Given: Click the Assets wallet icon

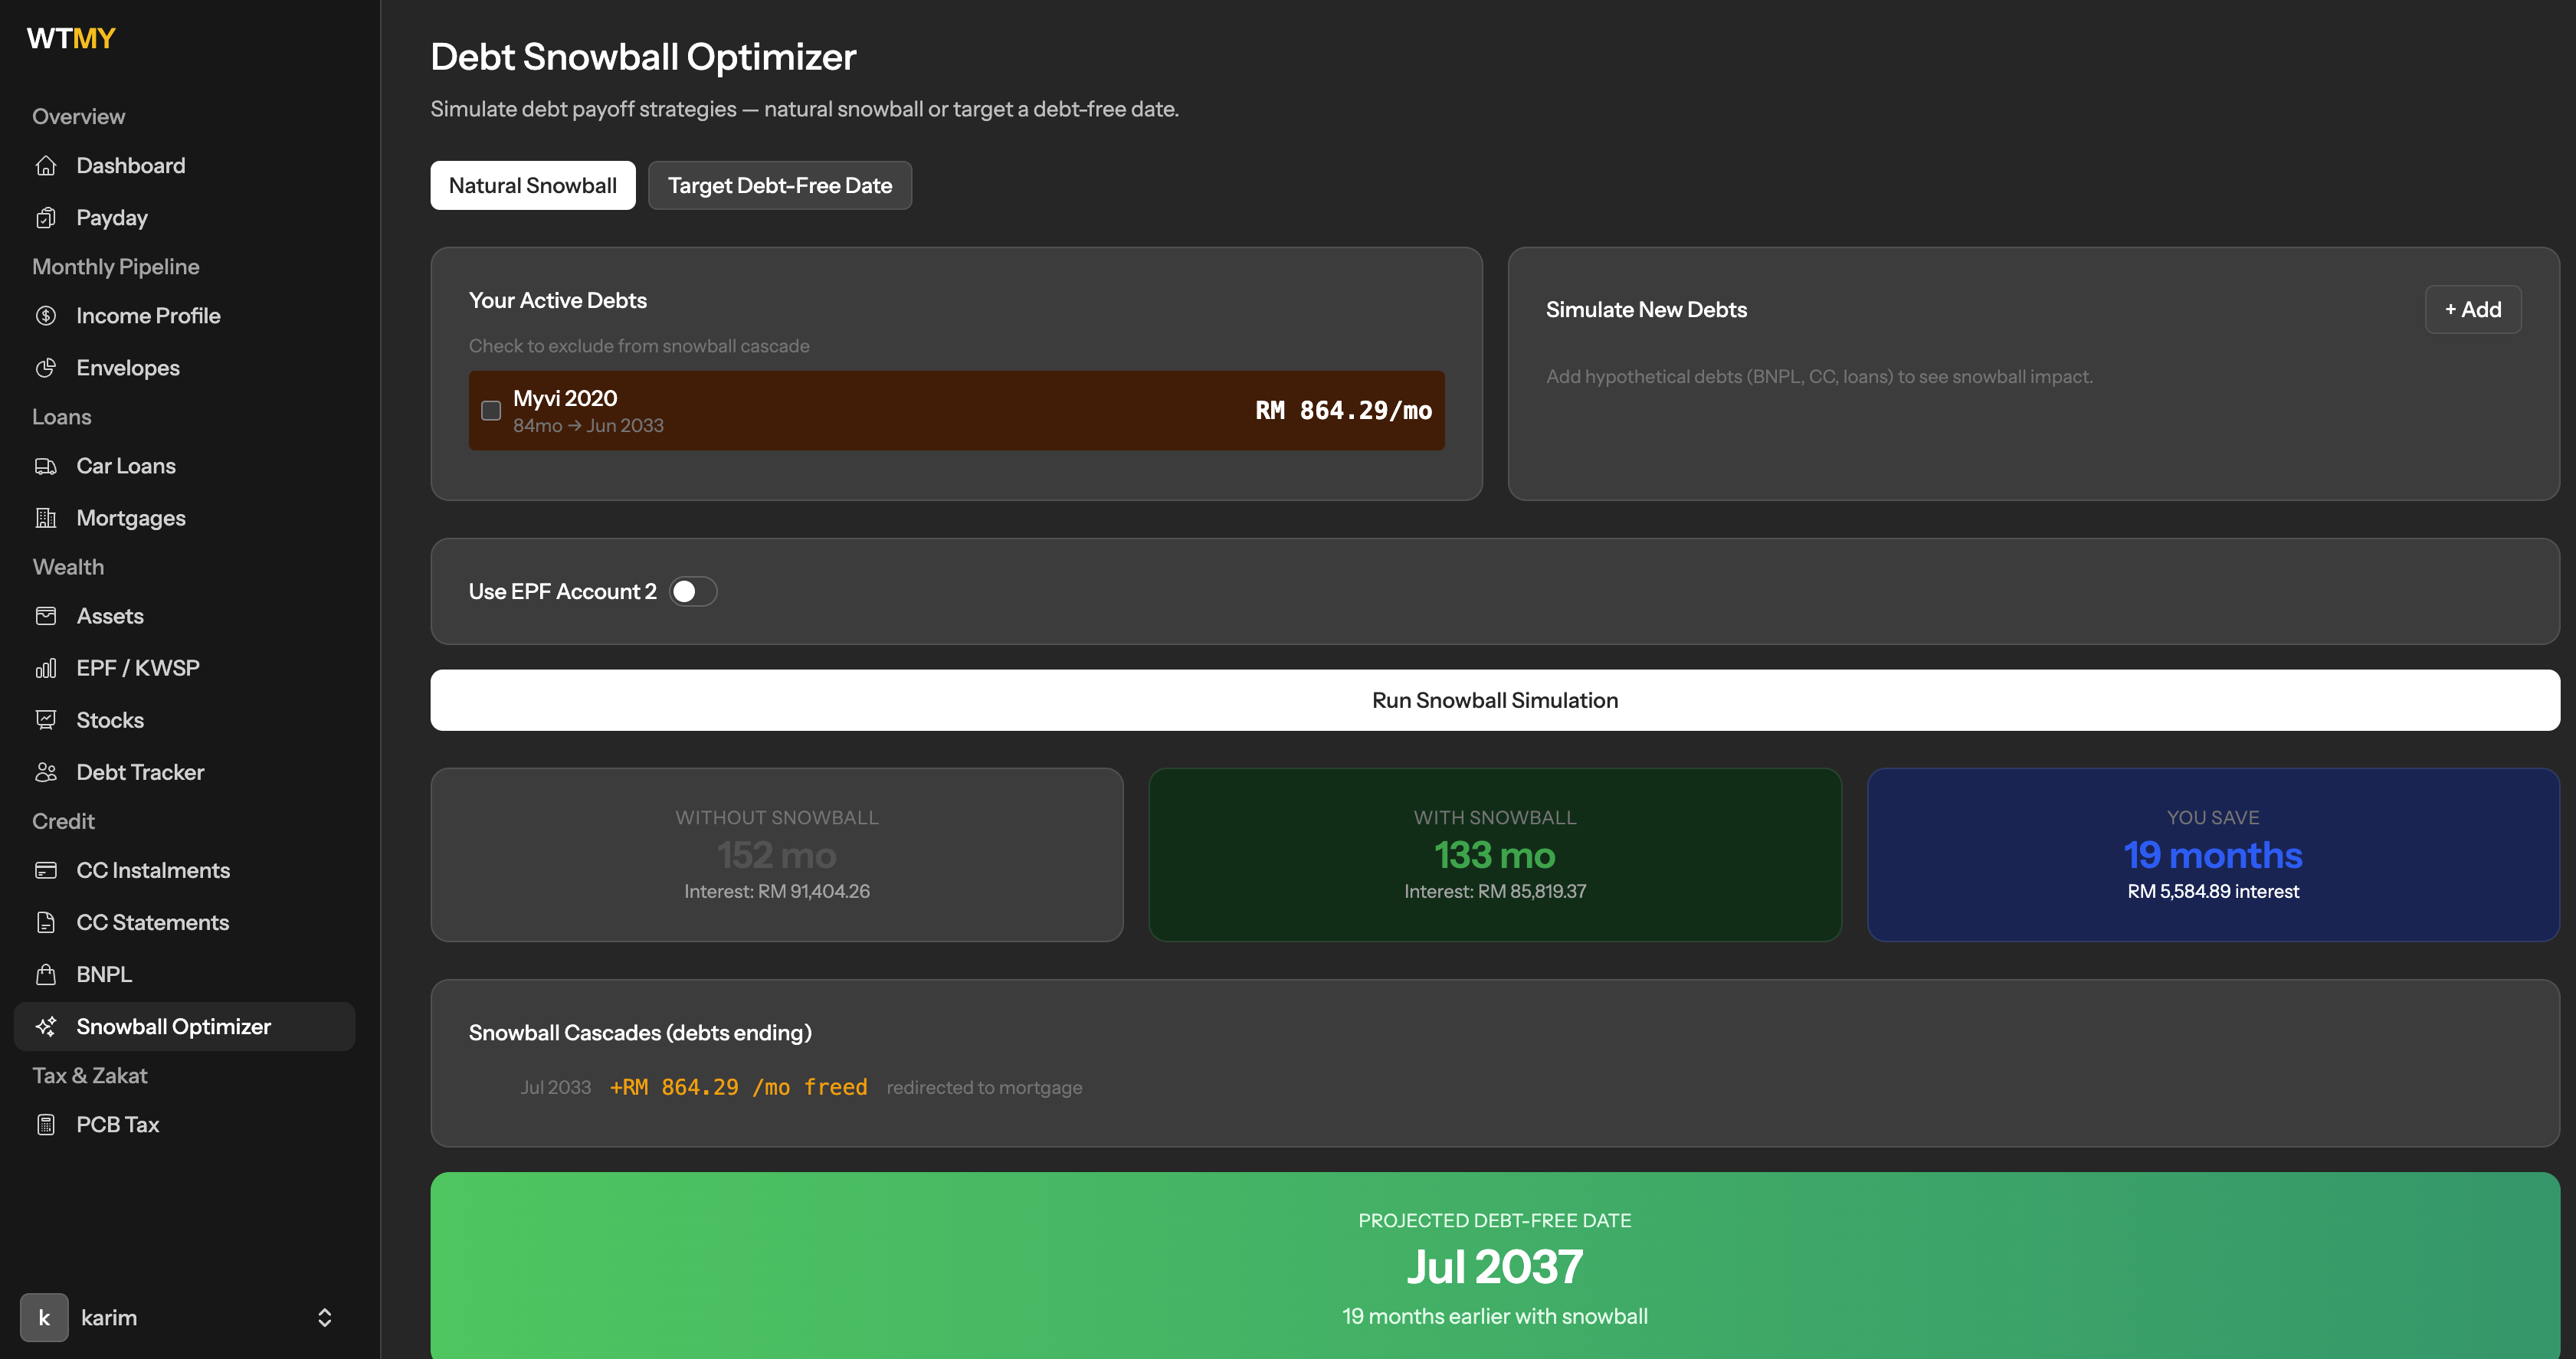Looking at the screenshot, I should 46,616.
